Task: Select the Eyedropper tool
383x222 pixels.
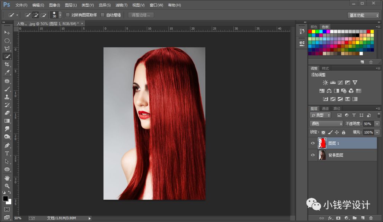Action: [7, 72]
